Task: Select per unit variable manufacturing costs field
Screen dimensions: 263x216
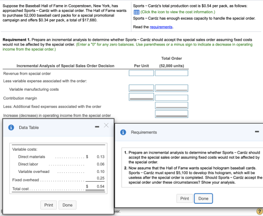Action: pos(141,88)
